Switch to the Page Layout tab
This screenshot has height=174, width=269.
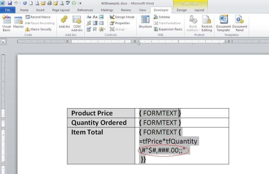pyautogui.click(x=61, y=10)
